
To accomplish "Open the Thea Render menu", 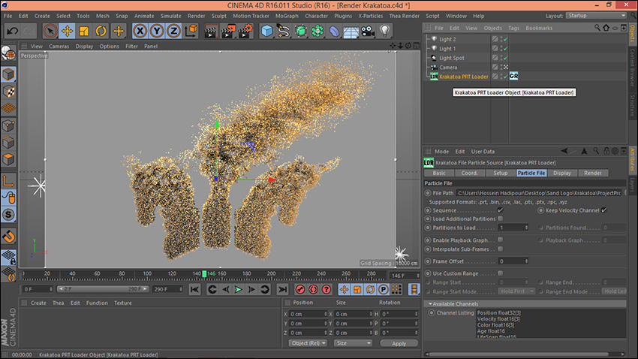I will click(404, 16).
